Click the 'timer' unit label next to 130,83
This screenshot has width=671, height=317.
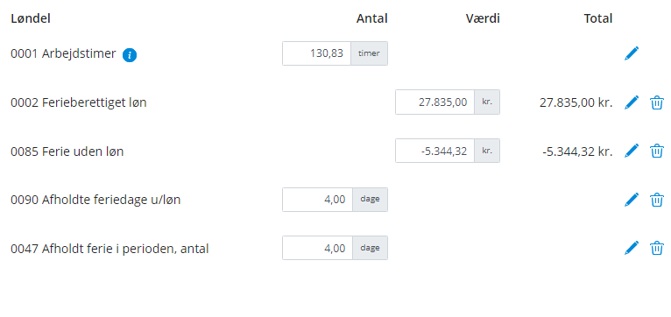pyautogui.click(x=370, y=53)
